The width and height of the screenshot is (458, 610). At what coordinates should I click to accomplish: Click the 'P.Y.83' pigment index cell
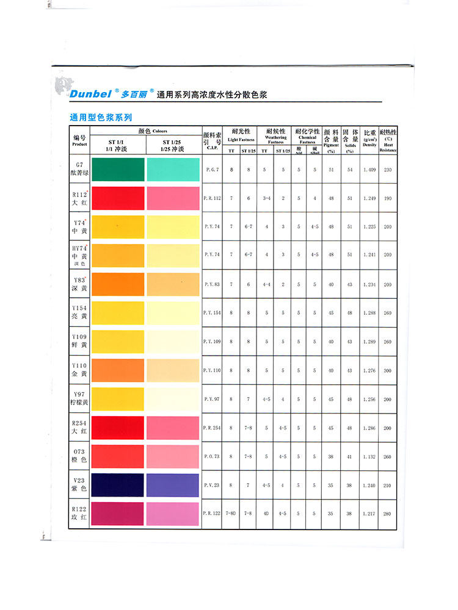click(213, 284)
